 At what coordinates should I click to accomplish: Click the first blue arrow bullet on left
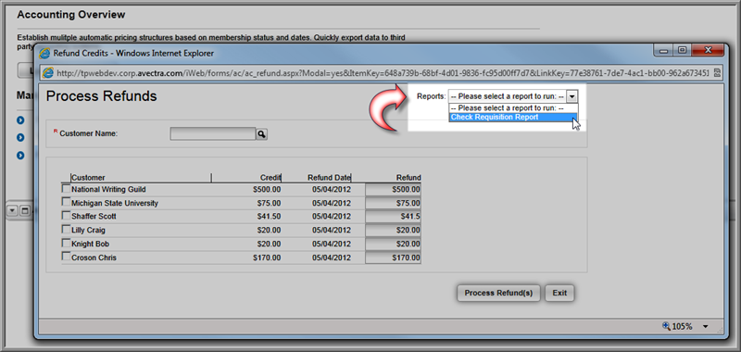click(20, 120)
